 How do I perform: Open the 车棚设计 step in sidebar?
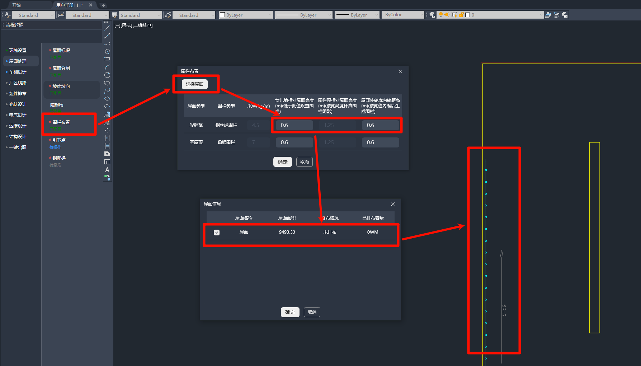[18, 72]
